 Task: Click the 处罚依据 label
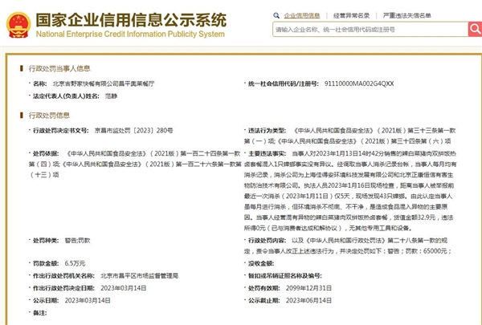[x=46, y=153]
